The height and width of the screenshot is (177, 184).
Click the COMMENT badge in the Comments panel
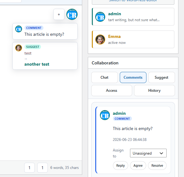[x=122, y=119]
